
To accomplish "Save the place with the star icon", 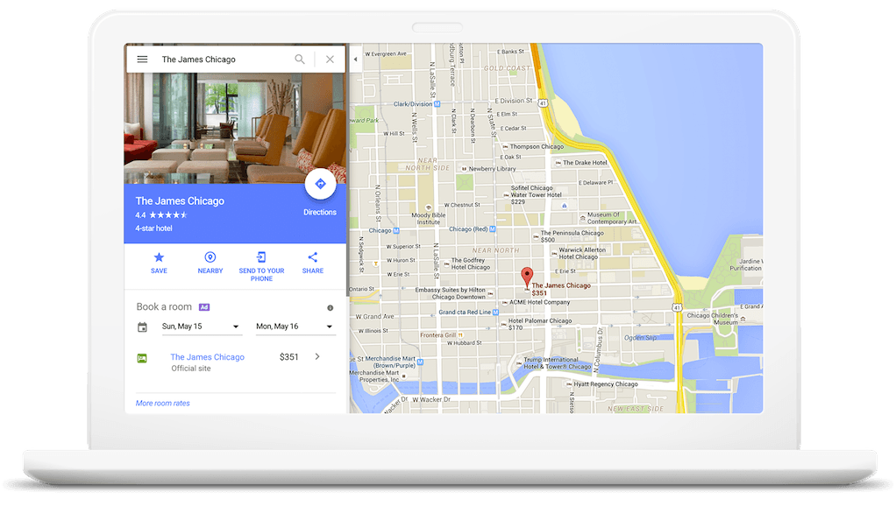I will [x=159, y=257].
